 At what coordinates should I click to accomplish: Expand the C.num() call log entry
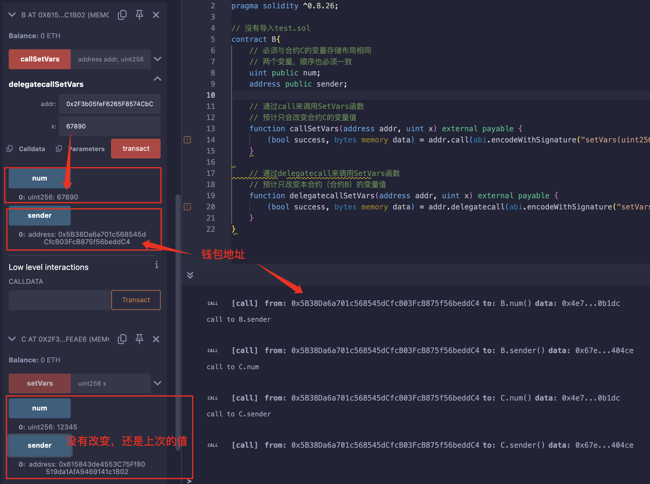coord(414,398)
